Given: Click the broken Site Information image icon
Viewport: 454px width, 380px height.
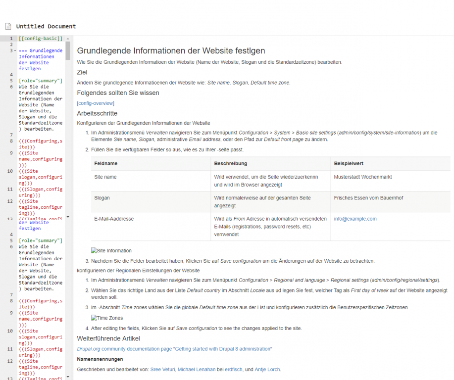Looking at the screenshot, I should click(94, 251).
